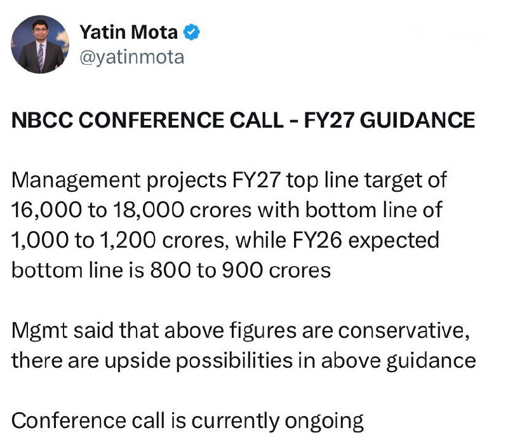Click the @yatinmota handle
Viewport: 508px width, 442px height.
(131, 57)
